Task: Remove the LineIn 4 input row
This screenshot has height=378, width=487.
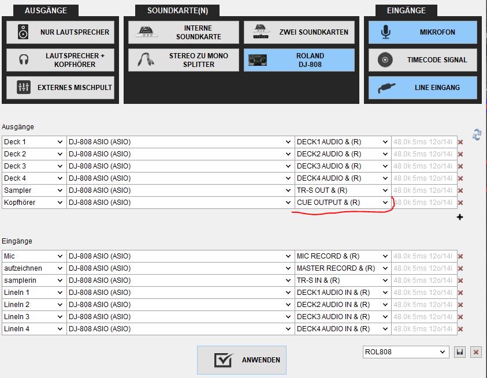Action: coord(460,329)
